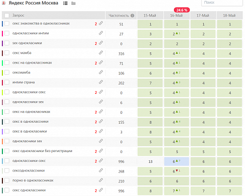Click the 24,6 % red badge
Viewport: 245px width, 196px height.
182,10
